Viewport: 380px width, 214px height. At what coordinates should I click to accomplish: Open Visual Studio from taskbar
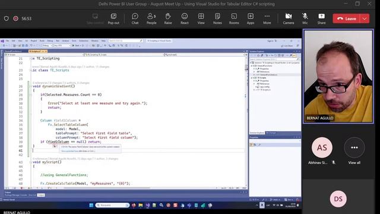point(147,205)
